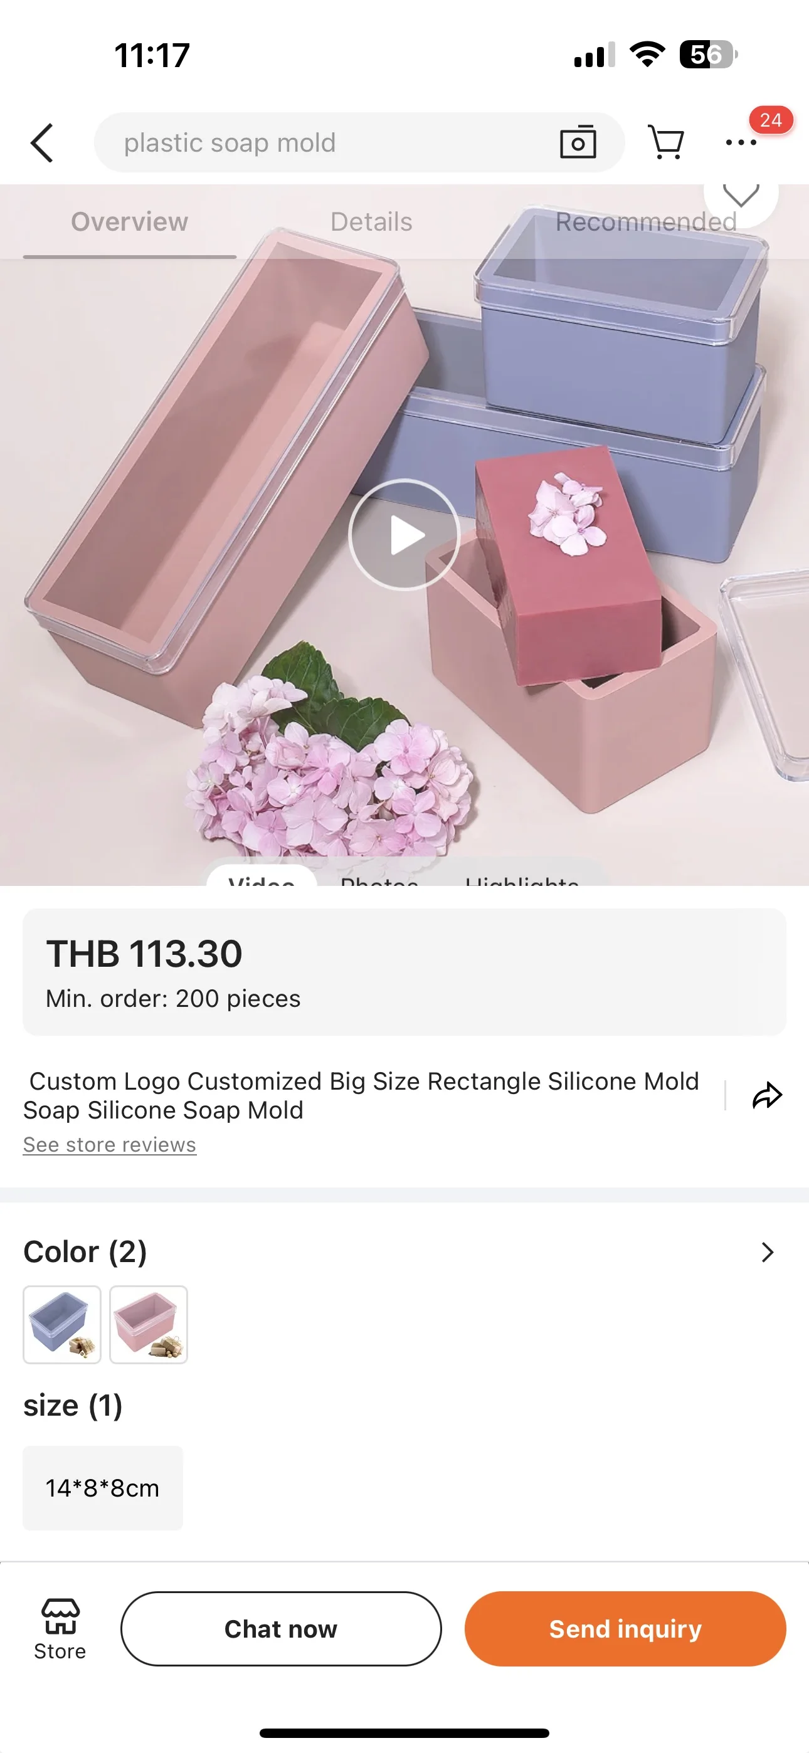Choose the blue color swatch
Viewport: 809px width, 1753px height.
coord(62,1324)
